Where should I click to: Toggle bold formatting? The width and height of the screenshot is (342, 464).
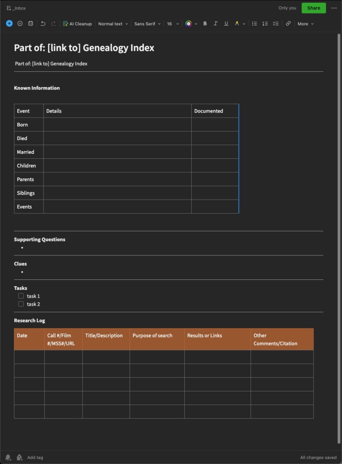coord(205,24)
